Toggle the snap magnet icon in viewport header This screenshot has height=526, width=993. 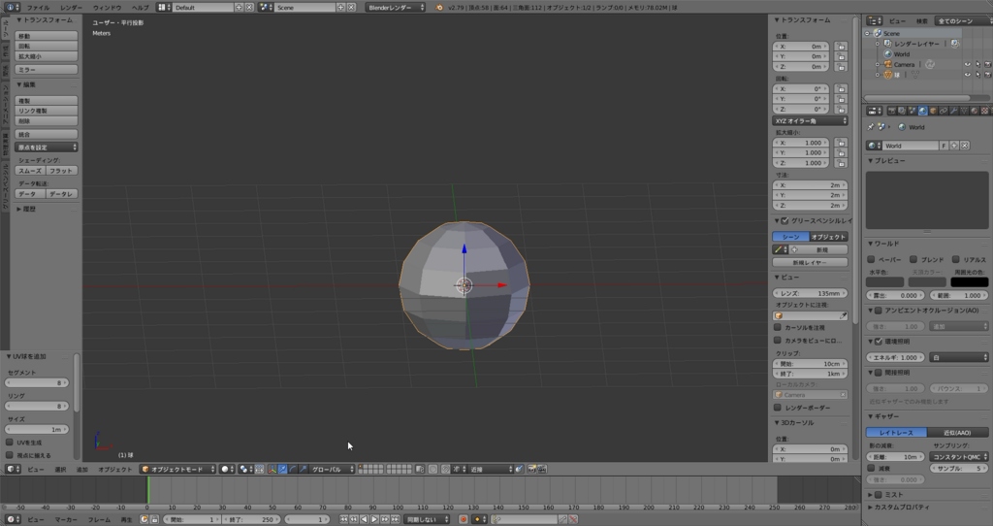pyautogui.click(x=445, y=469)
